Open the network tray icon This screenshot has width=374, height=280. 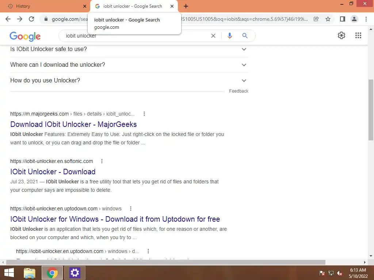(331, 273)
